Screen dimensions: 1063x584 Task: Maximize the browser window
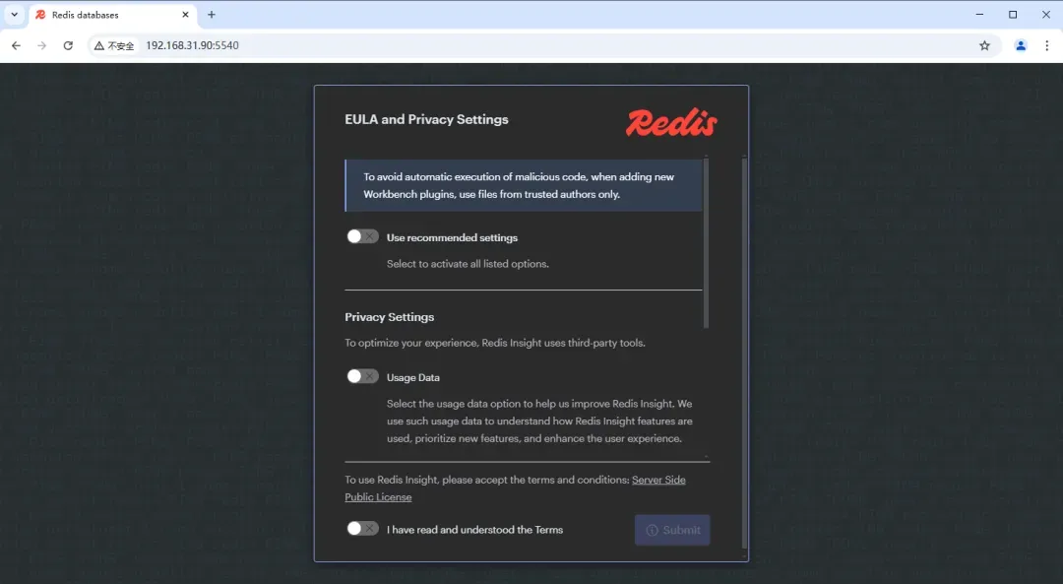pyautogui.click(x=1013, y=14)
